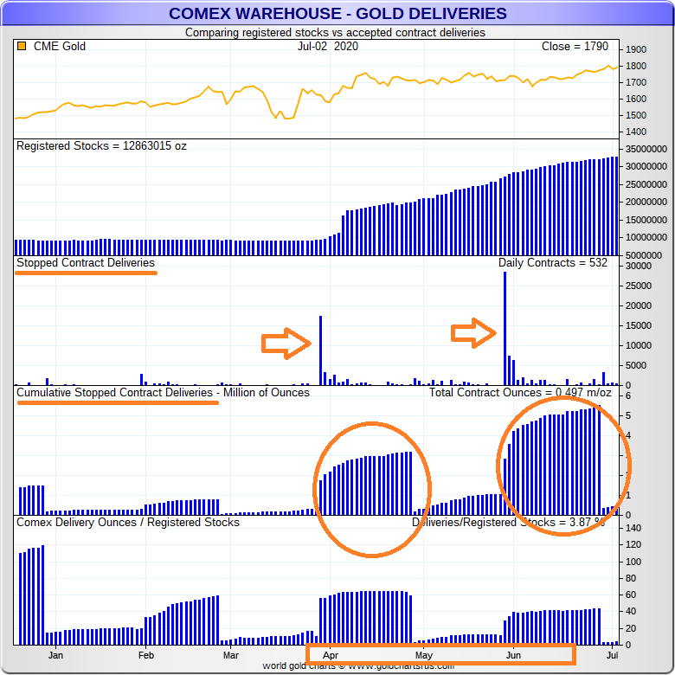Click the Mar label on time axis
This screenshot has width=675, height=675.
[x=231, y=655]
